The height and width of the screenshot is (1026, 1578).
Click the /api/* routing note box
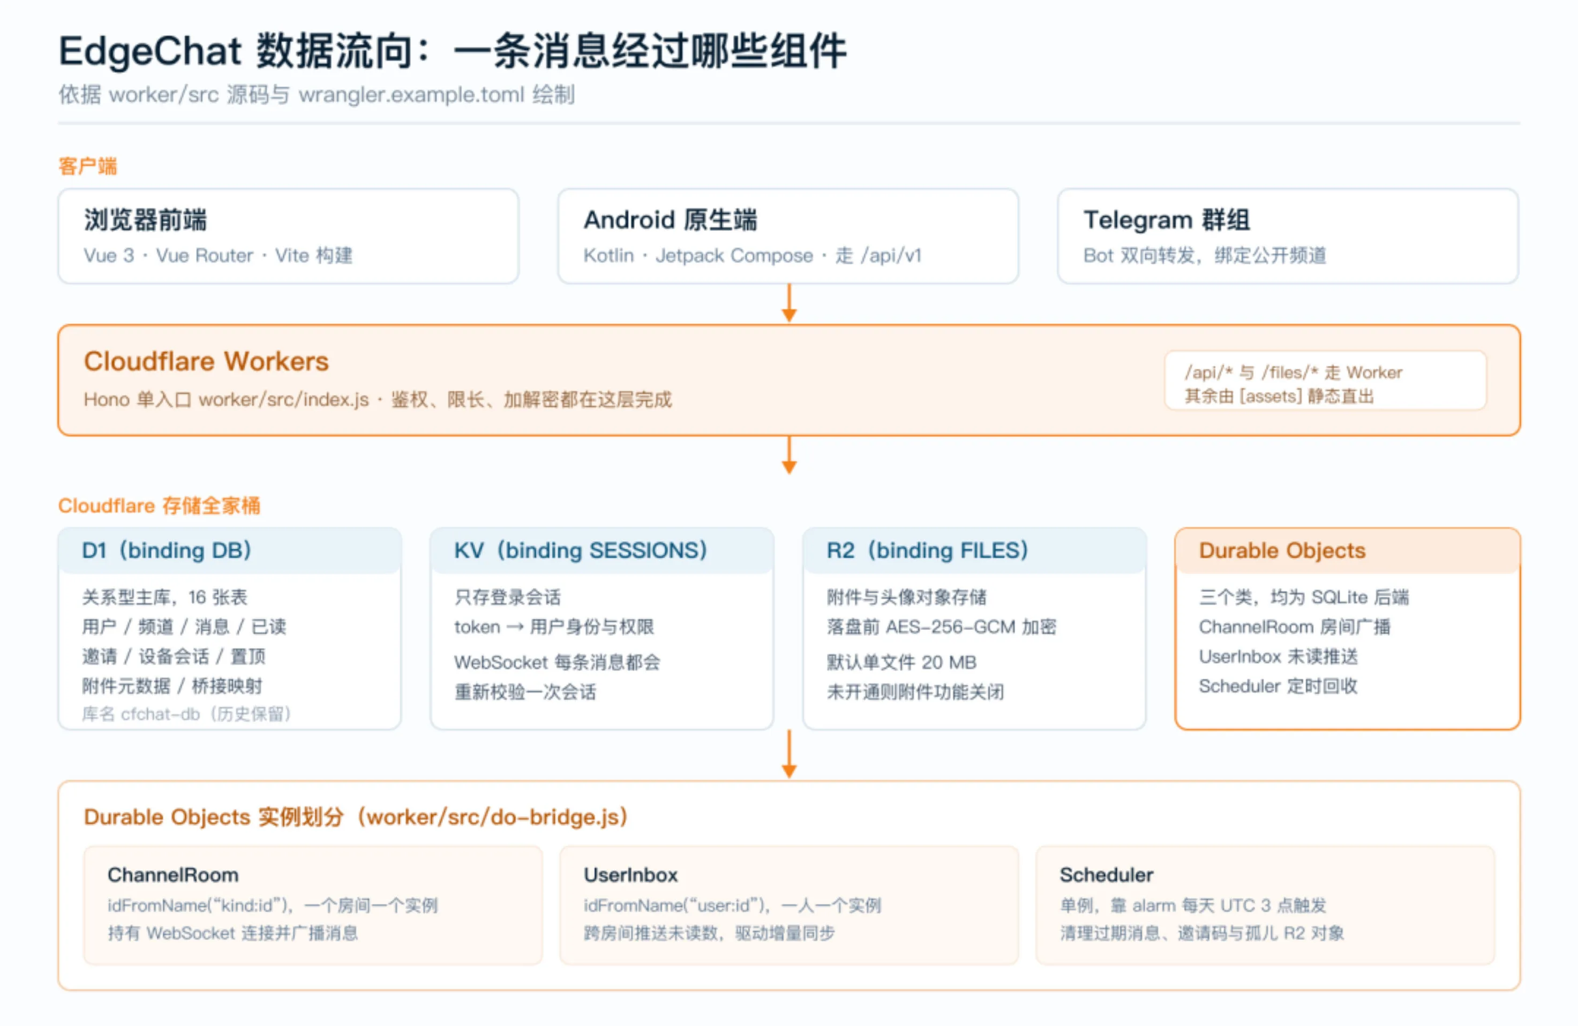coord(1325,380)
